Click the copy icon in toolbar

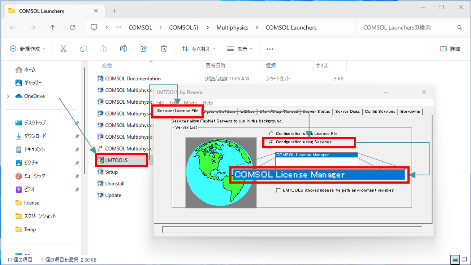tap(83, 49)
